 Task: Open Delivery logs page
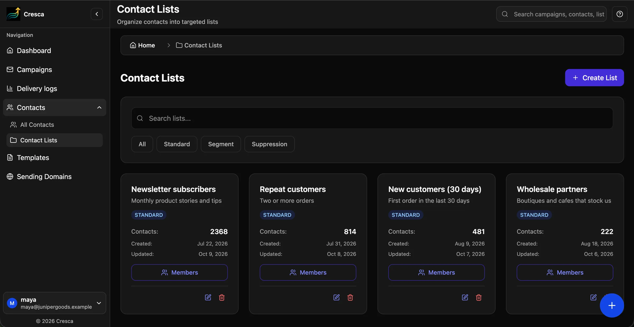(55, 88)
